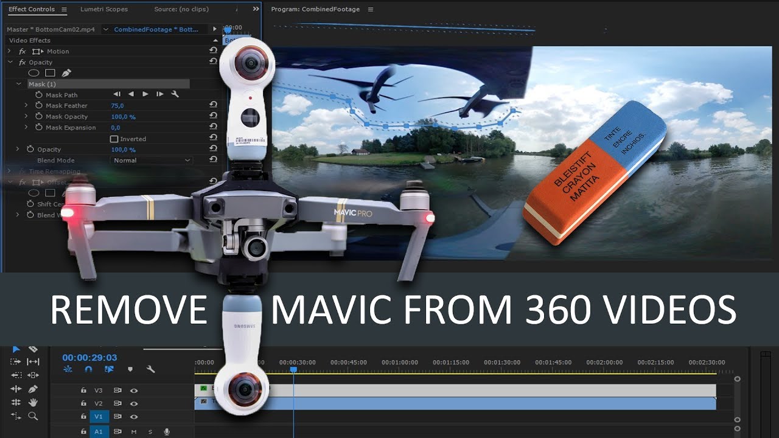Toggle animation stopwatch for Mask Opacity
The image size is (779, 438).
pos(39,117)
